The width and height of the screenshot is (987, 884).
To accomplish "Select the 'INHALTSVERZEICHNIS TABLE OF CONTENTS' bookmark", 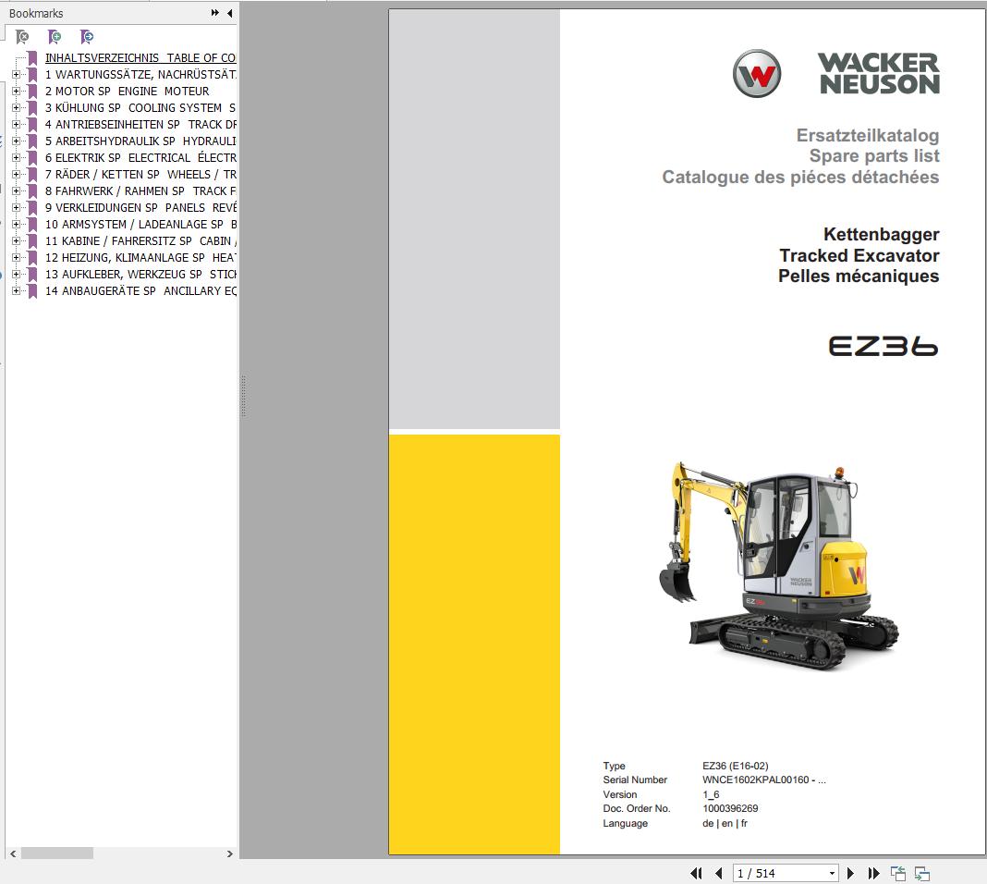I will tap(139, 57).
